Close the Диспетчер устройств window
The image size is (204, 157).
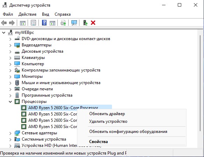point(196,5)
